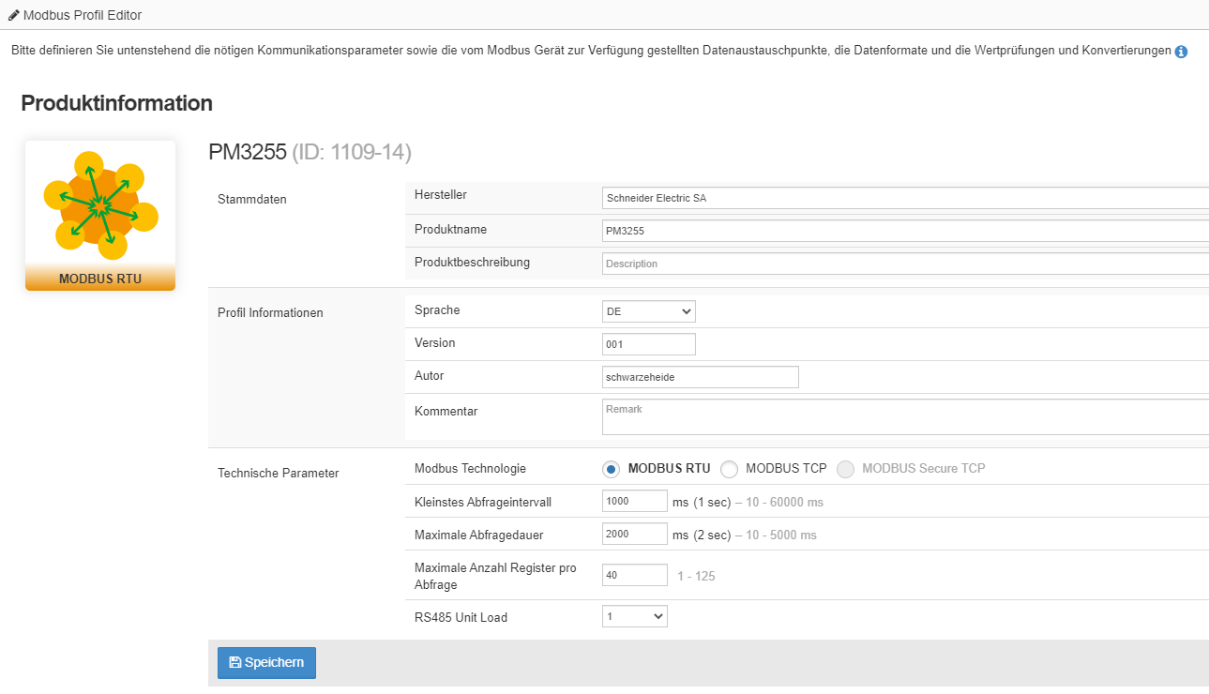Click the Profil Informationen section label
The height and width of the screenshot is (694, 1209).
click(x=270, y=312)
